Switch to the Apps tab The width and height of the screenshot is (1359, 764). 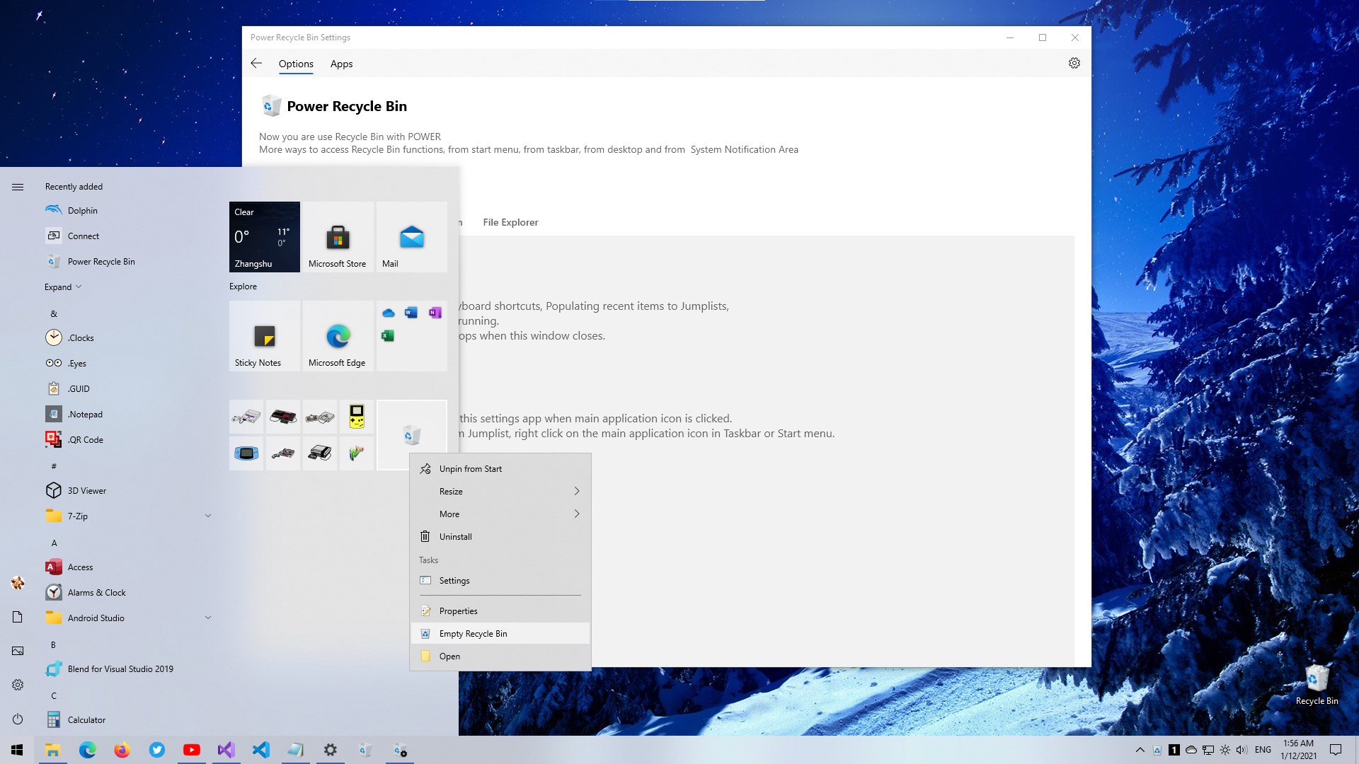pyautogui.click(x=341, y=64)
